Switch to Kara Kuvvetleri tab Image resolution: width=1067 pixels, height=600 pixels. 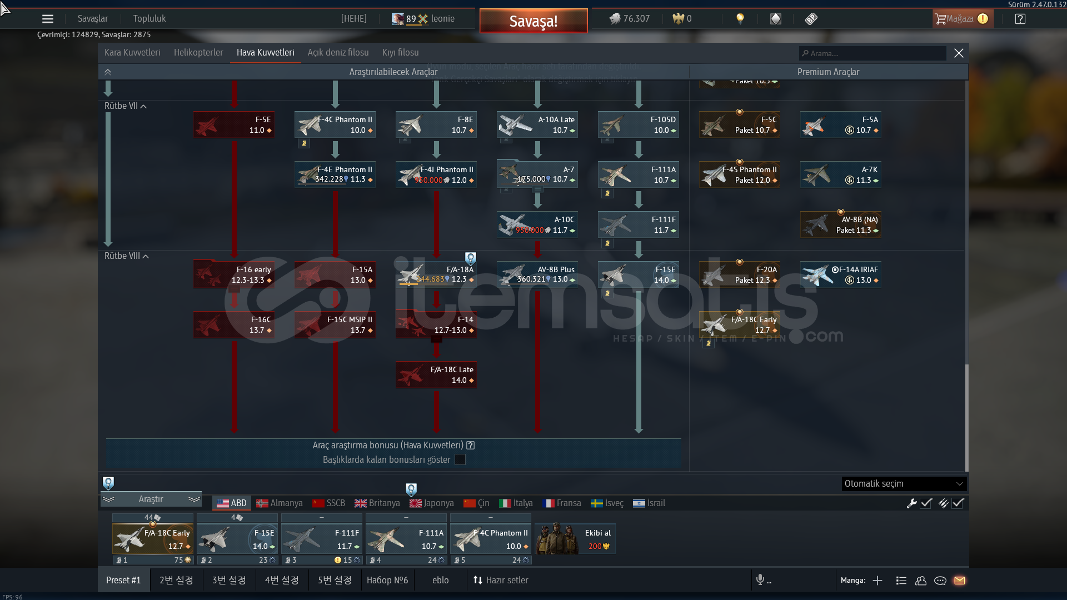132,53
